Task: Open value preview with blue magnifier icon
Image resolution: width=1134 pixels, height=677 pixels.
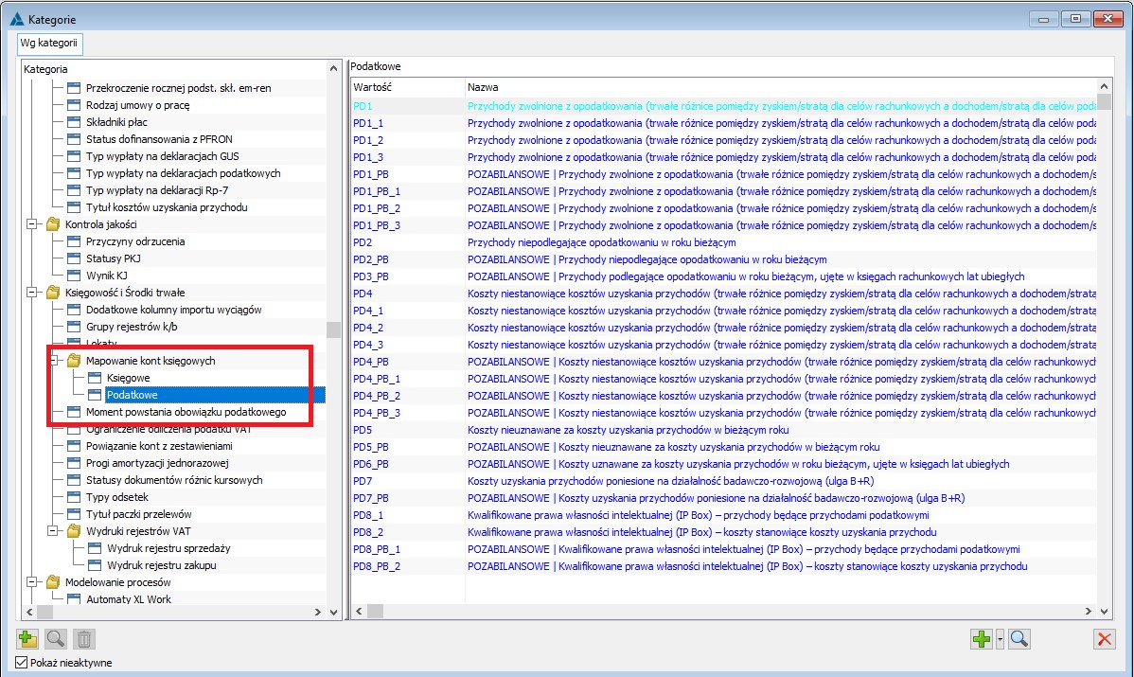Action: tap(1019, 639)
